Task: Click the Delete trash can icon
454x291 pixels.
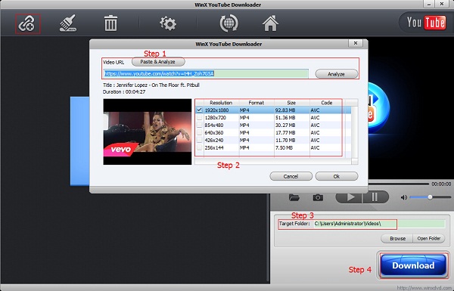Action: click(x=110, y=23)
